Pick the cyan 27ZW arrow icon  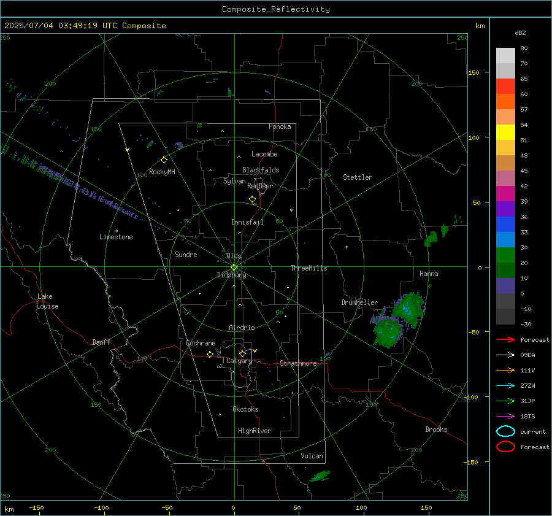click(x=505, y=386)
